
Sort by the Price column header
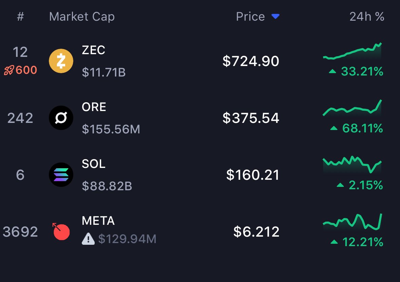(250, 17)
